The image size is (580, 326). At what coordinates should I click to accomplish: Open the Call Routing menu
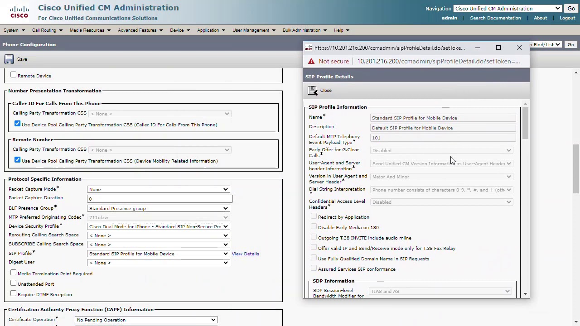(x=47, y=30)
